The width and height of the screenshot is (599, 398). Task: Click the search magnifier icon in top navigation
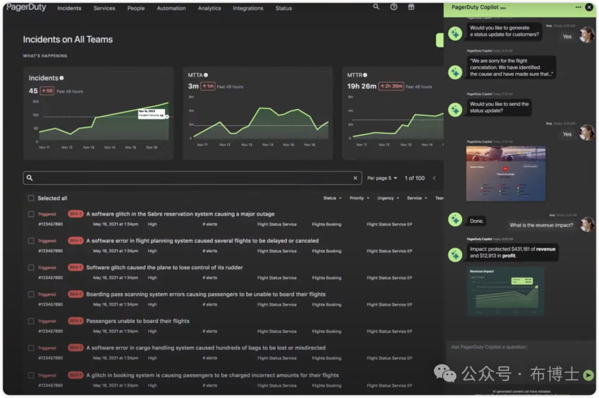pos(377,7)
